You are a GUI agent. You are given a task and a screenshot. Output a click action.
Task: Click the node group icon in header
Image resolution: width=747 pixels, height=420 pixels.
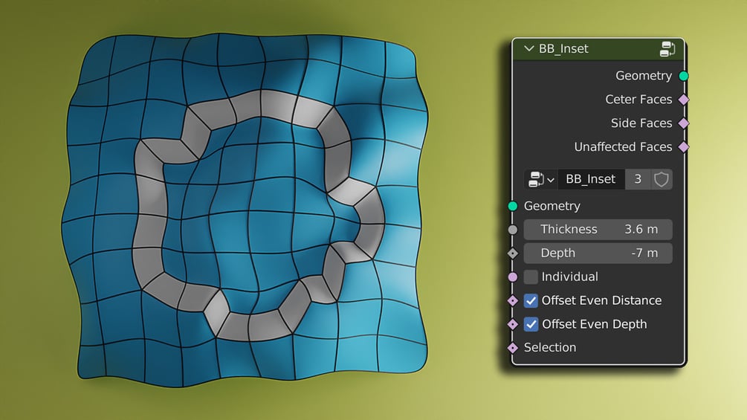(667, 48)
